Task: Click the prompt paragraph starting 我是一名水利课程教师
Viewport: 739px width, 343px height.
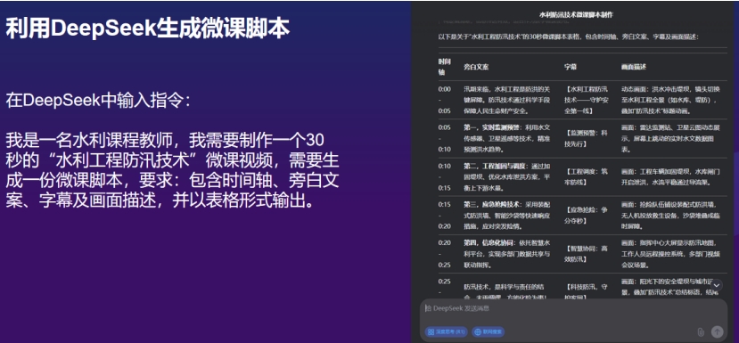Action: point(173,170)
